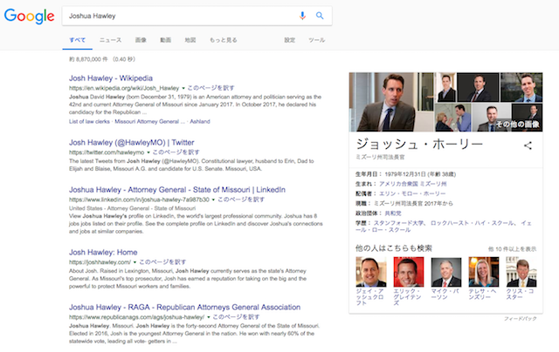This screenshot has width=559, height=352.
Task: Open the もっと見る menu
Action: click(224, 40)
